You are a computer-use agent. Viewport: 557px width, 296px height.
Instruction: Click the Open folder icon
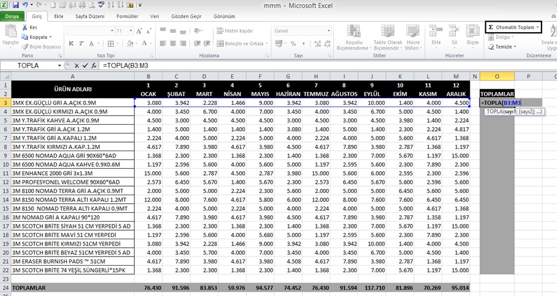[63, 5]
